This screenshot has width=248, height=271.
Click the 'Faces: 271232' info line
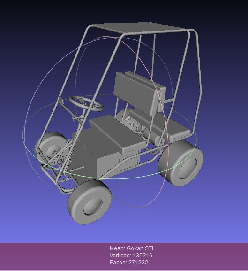click(129, 263)
